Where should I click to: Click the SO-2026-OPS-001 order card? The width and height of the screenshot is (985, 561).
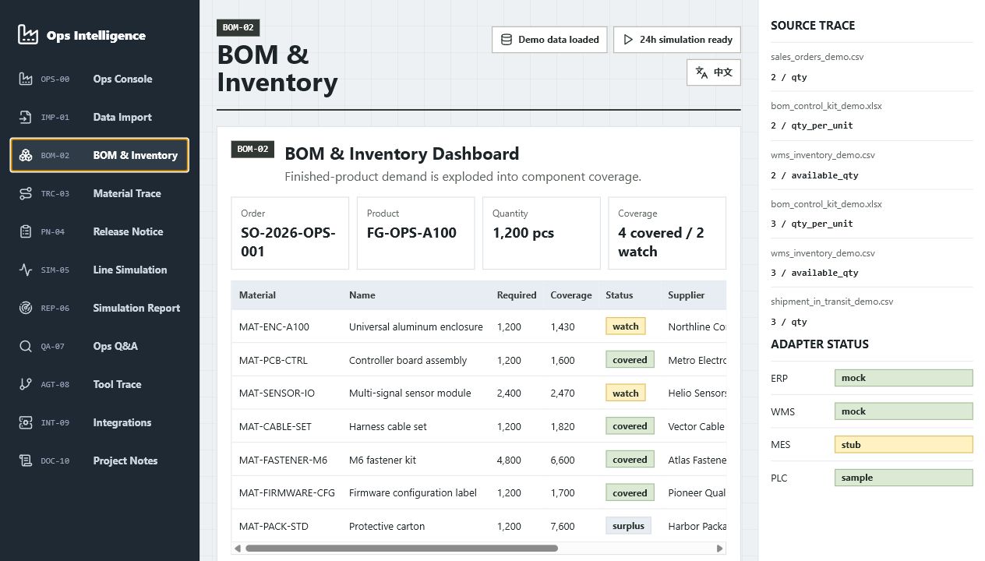[290, 233]
